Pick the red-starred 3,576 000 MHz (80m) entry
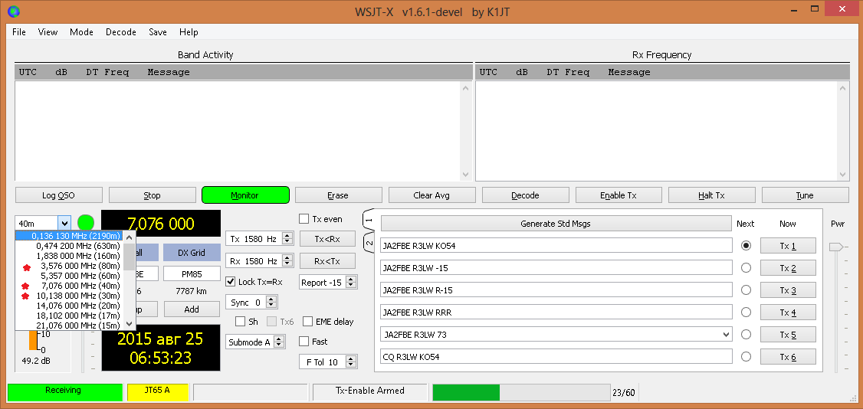863x409 pixels. (77, 266)
